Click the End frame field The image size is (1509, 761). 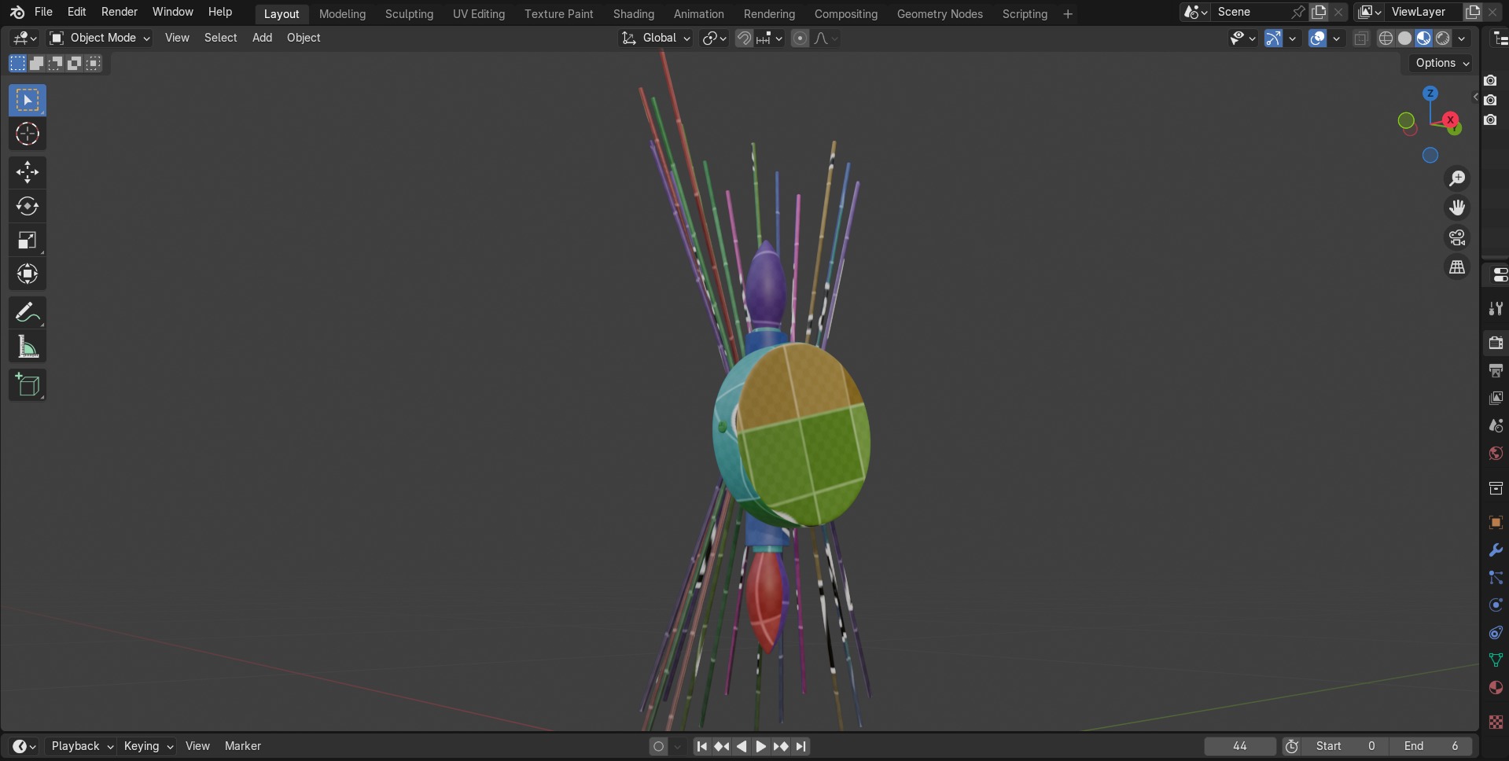click(1430, 746)
